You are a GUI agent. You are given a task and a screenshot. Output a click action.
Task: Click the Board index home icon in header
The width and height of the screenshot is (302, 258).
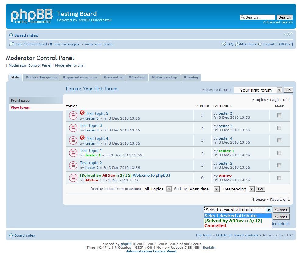click(11, 35)
